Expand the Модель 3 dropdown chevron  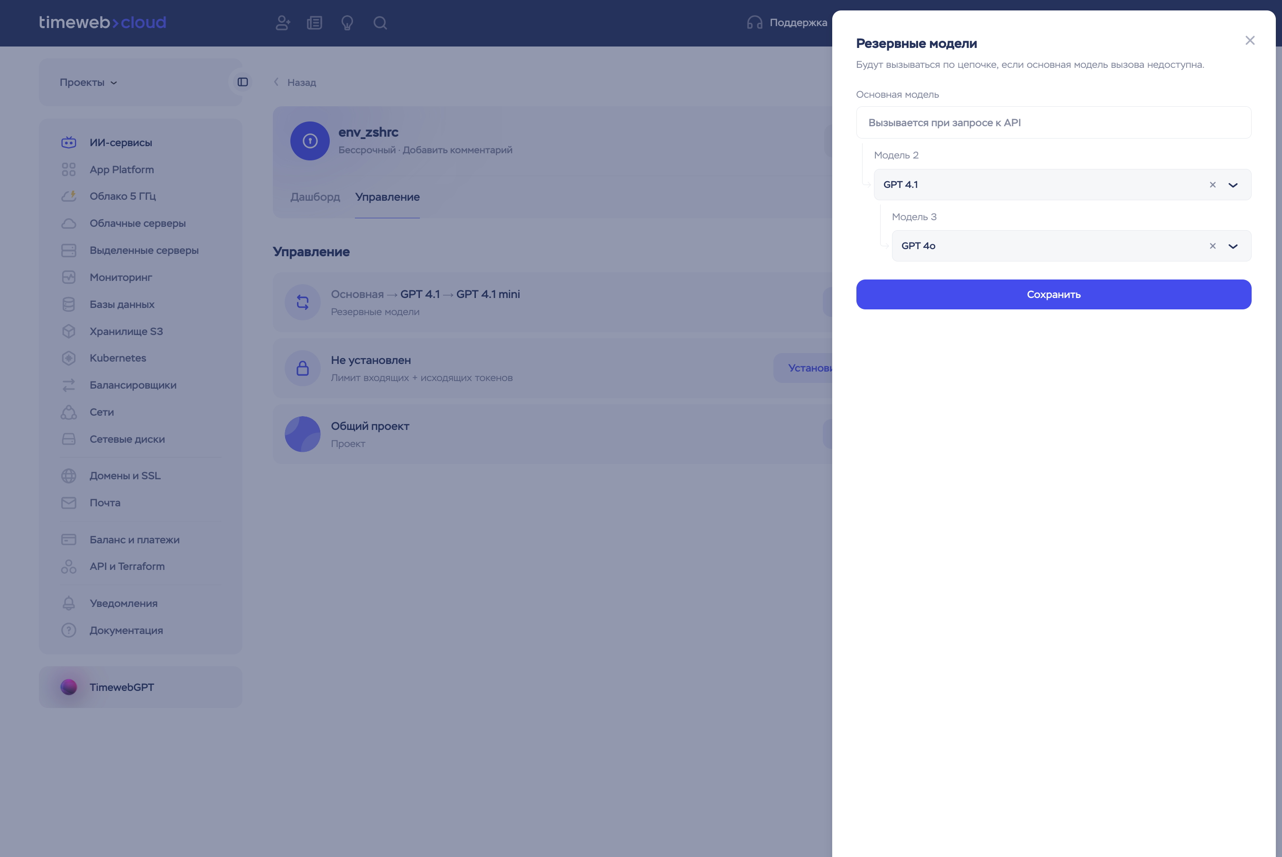click(x=1233, y=246)
